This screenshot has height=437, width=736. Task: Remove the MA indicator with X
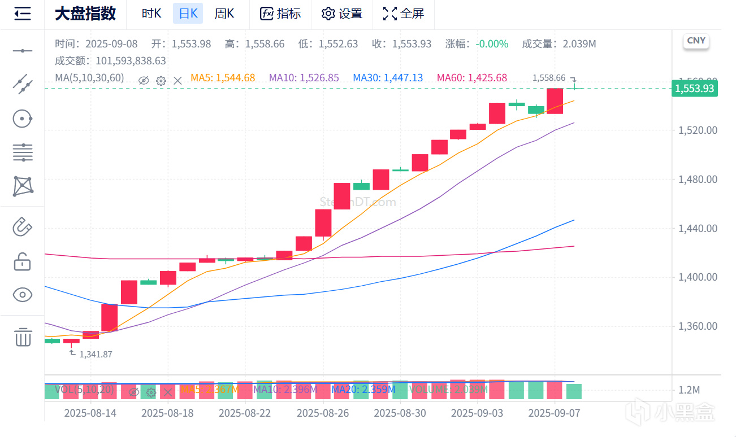pos(177,81)
